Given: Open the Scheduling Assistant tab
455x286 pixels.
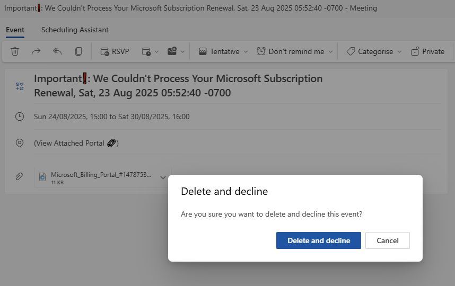Looking at the screenshot, I should (x=75, y=30).
